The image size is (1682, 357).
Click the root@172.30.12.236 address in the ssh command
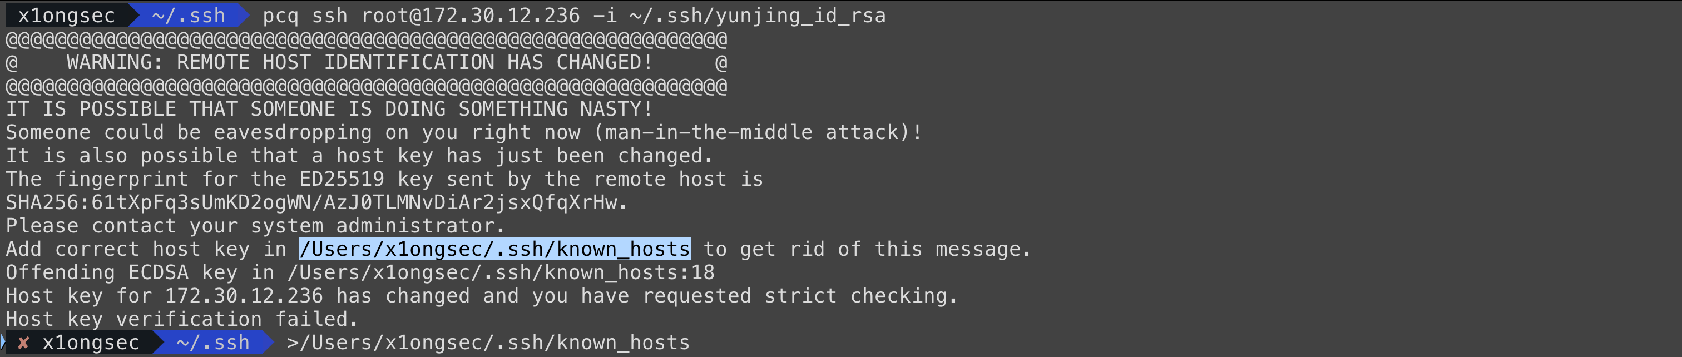tap(470, 15)
